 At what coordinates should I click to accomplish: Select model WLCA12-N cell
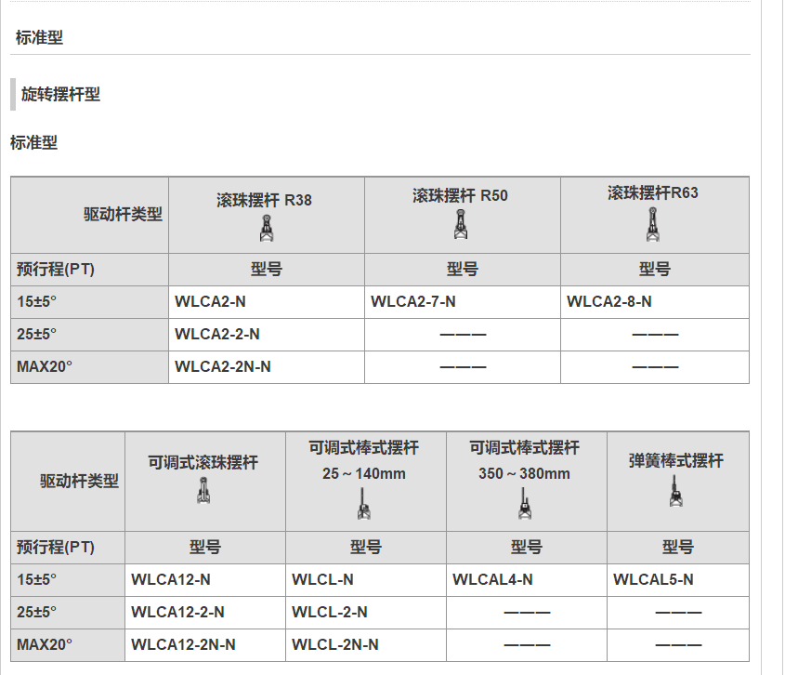click(205, 580)
